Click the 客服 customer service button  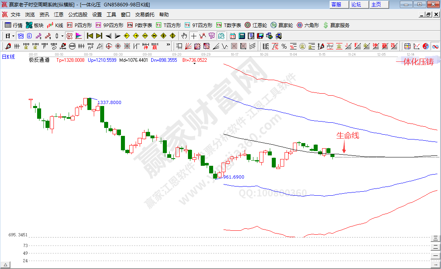click(x=336, y=4)
